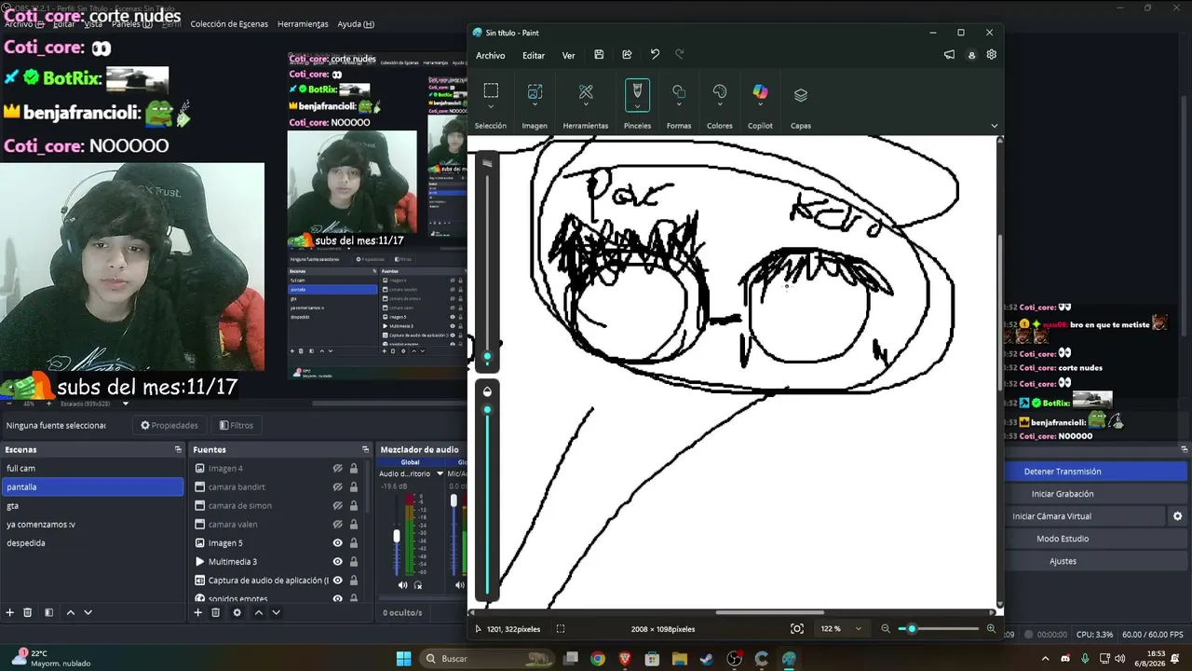This screenshot has width=1192, height=671.
Task: Open the Archivo menu in Paint
Action: 491,56
